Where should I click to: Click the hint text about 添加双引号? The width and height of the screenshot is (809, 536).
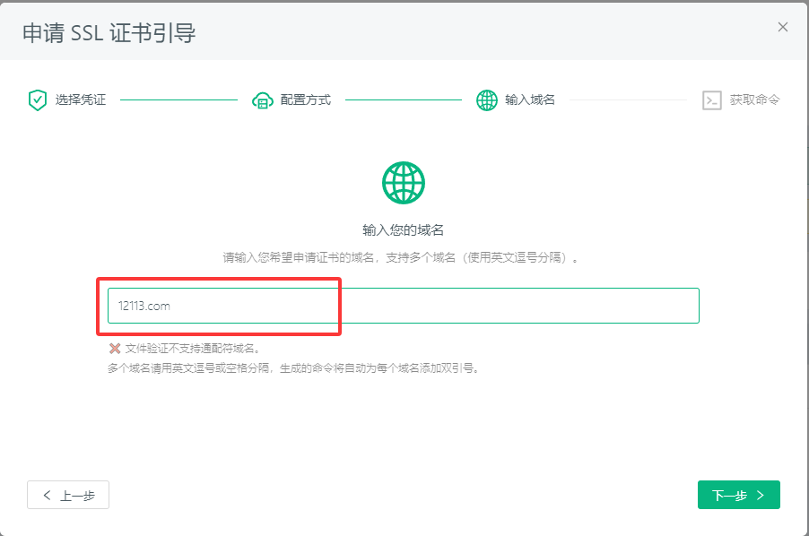pos(294,367)
